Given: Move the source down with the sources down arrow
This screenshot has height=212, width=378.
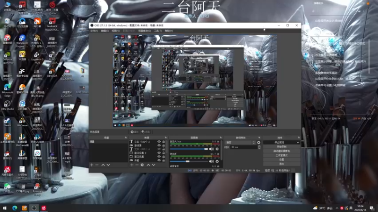Looking at the screenshot, I should coord(154,165).
